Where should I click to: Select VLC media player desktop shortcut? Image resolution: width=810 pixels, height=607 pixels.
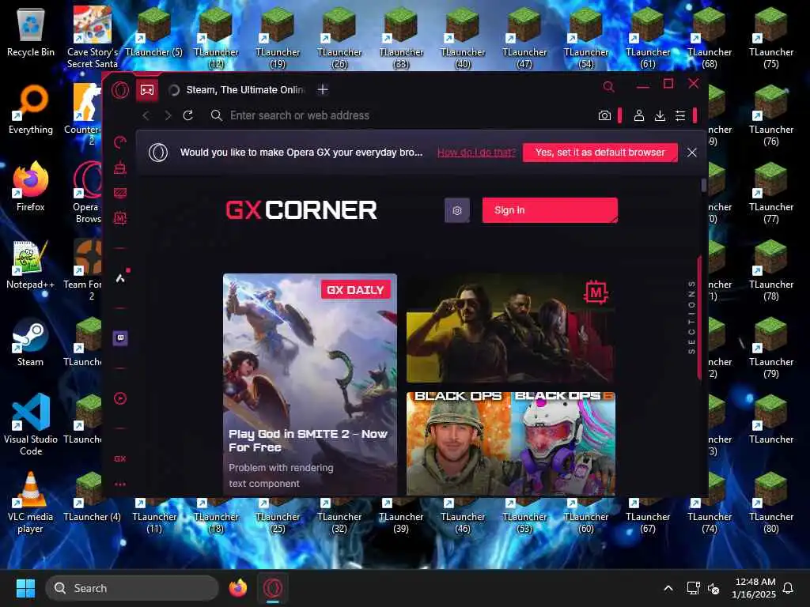click(x=31, y=502)
